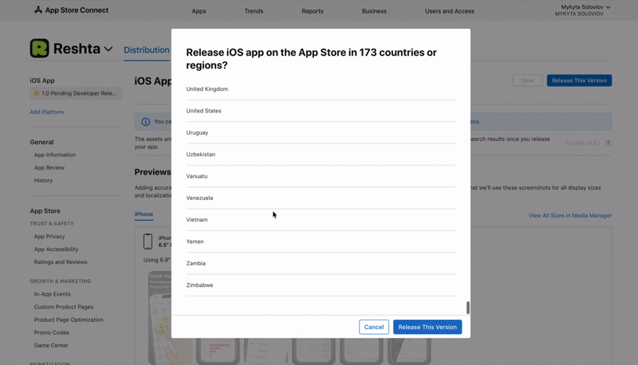Open Product Page Optimization in the sidebar
638x365 pixels.
click(69, 320)
